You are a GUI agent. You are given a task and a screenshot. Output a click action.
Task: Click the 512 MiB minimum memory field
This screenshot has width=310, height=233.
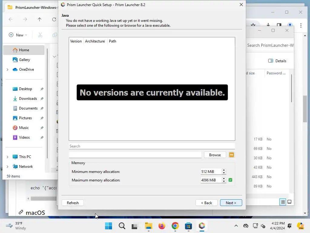tap(211, 172)
